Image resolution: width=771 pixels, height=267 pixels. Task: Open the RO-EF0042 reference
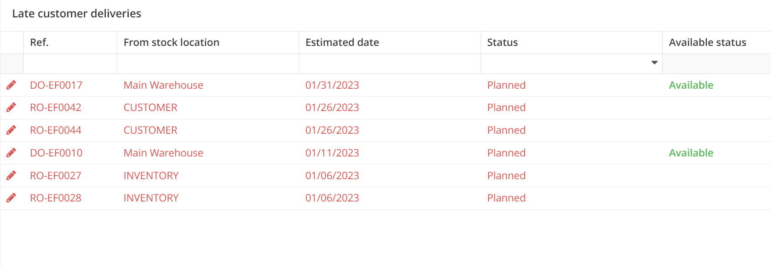[x=56, y=107]
